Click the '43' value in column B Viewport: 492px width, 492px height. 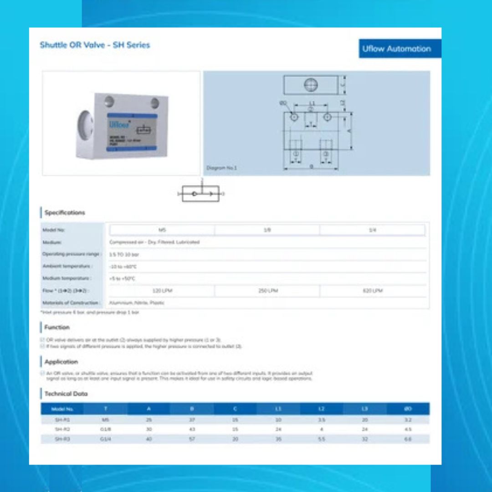[x=192, y=429]
